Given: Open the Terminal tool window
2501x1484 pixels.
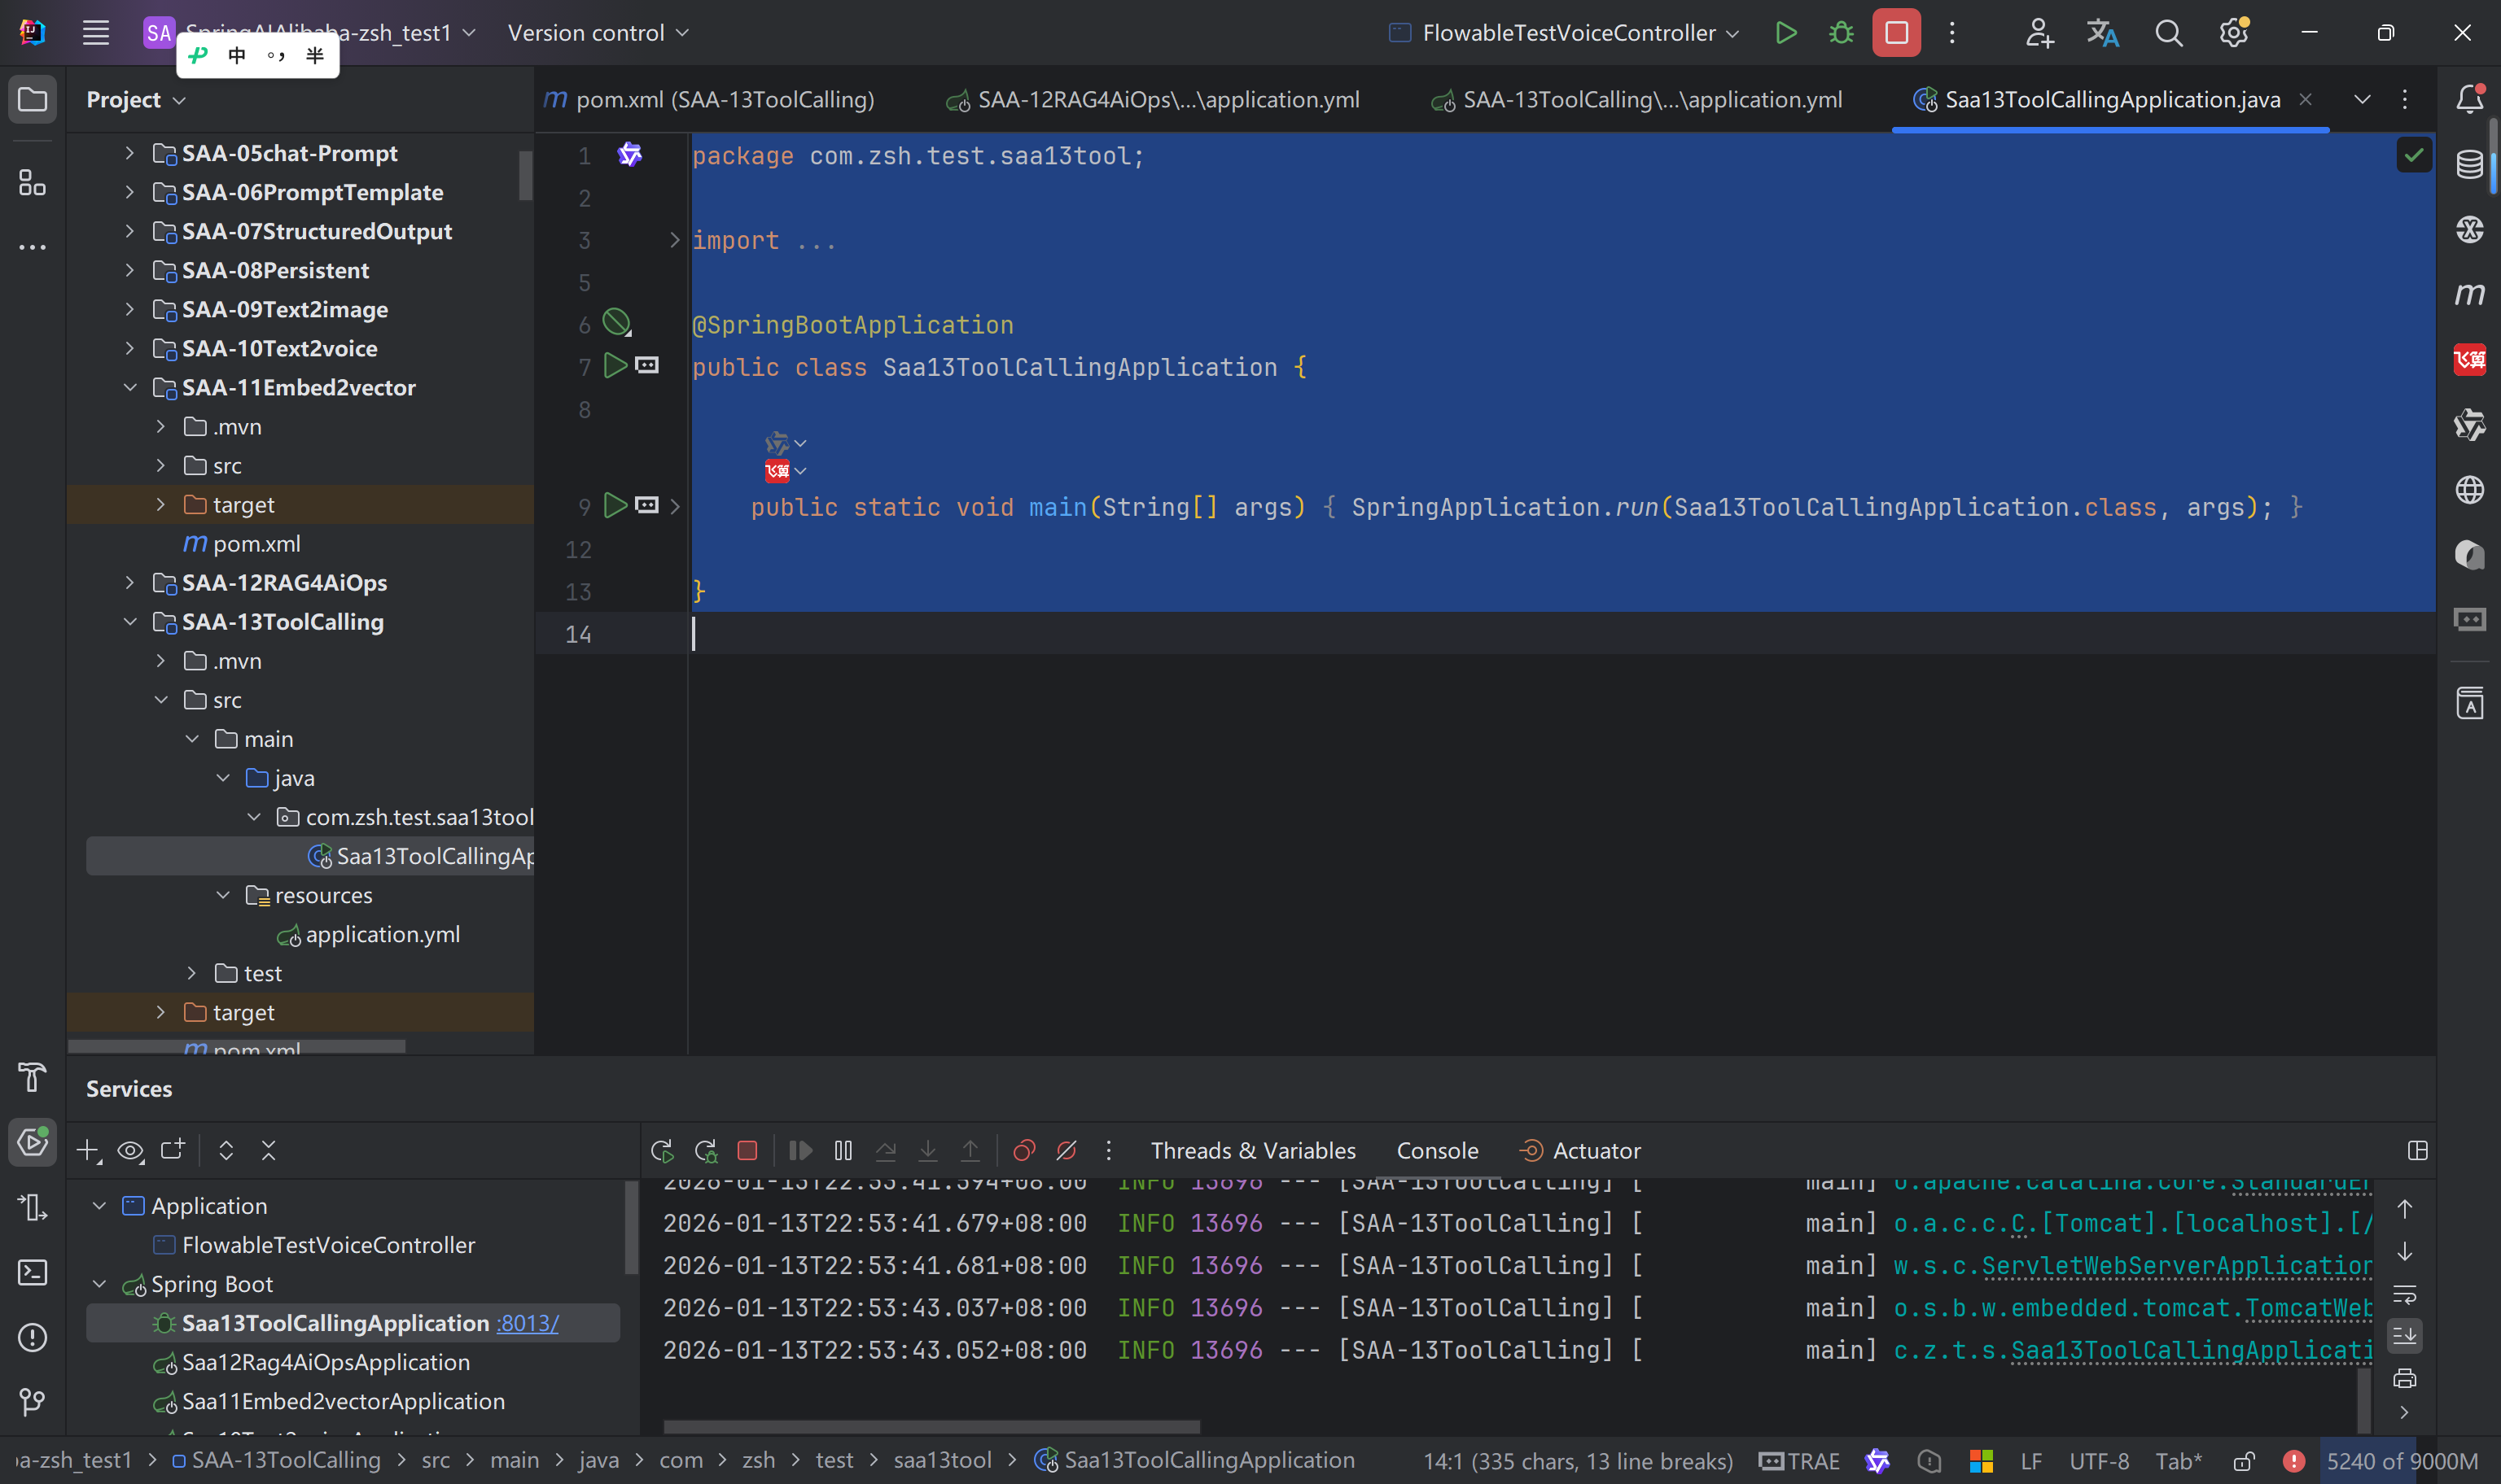Looking at the screenshot, I should (x=32, y=1273).
